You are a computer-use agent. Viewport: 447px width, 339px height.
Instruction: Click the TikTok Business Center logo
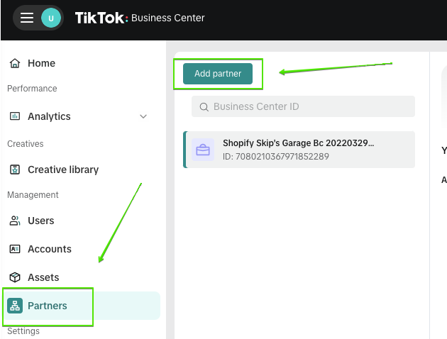140,18
